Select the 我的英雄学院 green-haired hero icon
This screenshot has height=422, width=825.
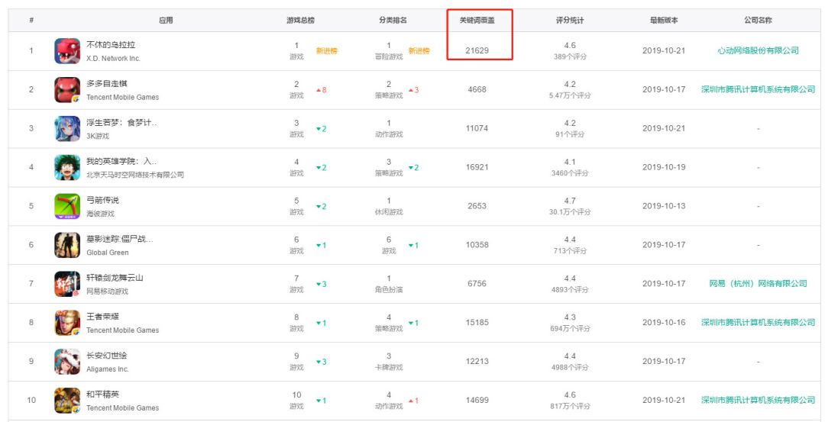click(67, 168)
